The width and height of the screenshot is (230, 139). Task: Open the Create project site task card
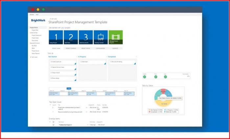click(x=63, y=62)
